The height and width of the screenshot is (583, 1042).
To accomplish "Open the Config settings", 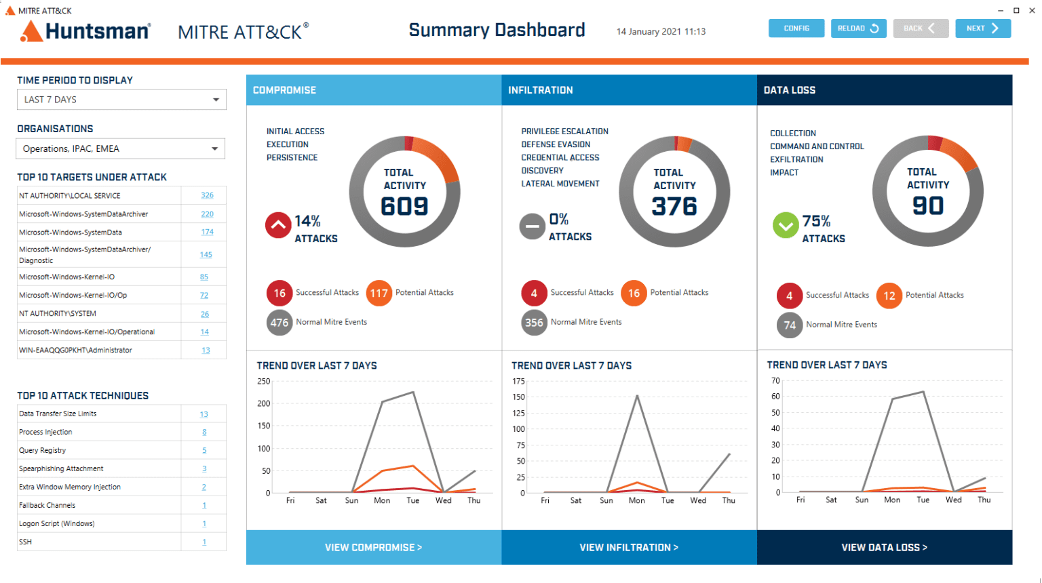I will tap(796, 28).
